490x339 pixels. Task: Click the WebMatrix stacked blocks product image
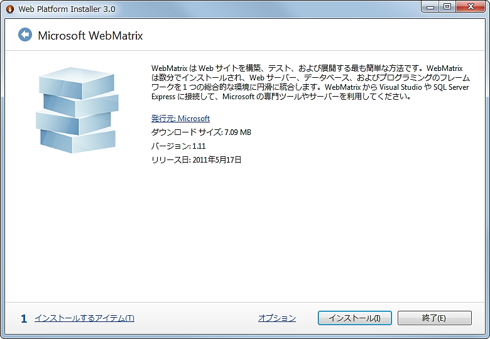point(77,110)
